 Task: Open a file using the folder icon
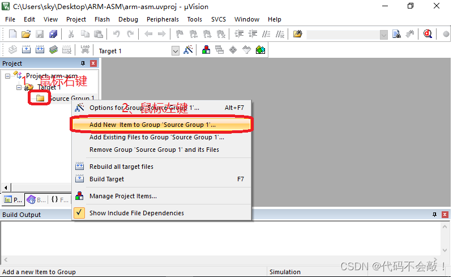(25, 34)
